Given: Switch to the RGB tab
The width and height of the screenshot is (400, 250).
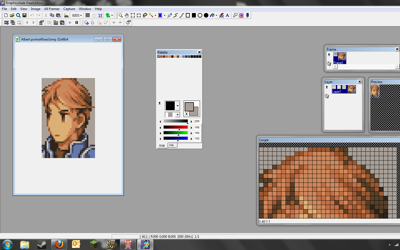Looking at the screenshot, I should click(x=162, y=146).
